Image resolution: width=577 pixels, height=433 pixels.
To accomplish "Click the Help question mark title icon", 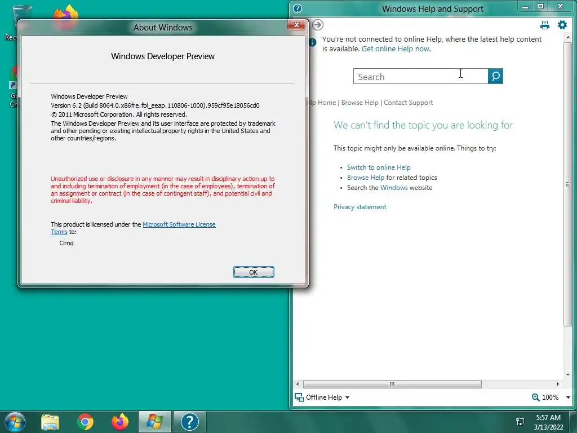I will (298, 8).
